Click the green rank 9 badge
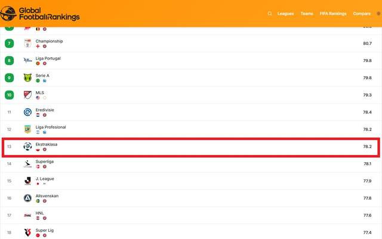Screen dimensions: 382x239 click(10, 77)
